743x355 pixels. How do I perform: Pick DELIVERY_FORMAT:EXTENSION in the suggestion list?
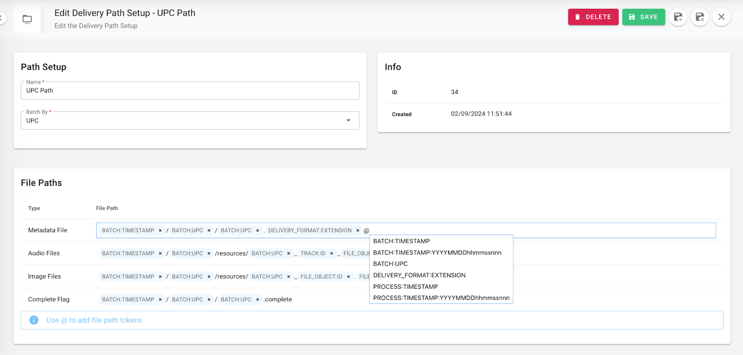pyautogui.click(x=419, y=275)
